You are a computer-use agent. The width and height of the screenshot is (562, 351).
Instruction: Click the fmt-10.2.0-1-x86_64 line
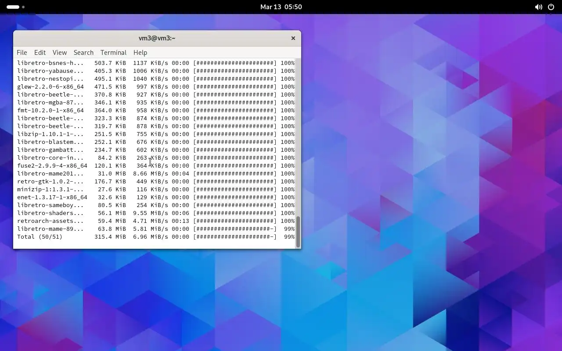[x=156, y=110]
